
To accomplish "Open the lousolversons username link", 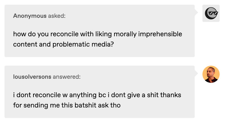I will point(32,77).
